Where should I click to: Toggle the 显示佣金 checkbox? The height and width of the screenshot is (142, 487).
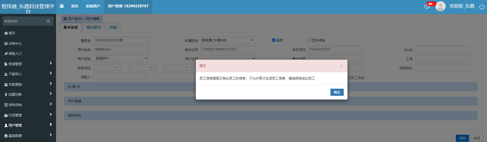point(309,40)
